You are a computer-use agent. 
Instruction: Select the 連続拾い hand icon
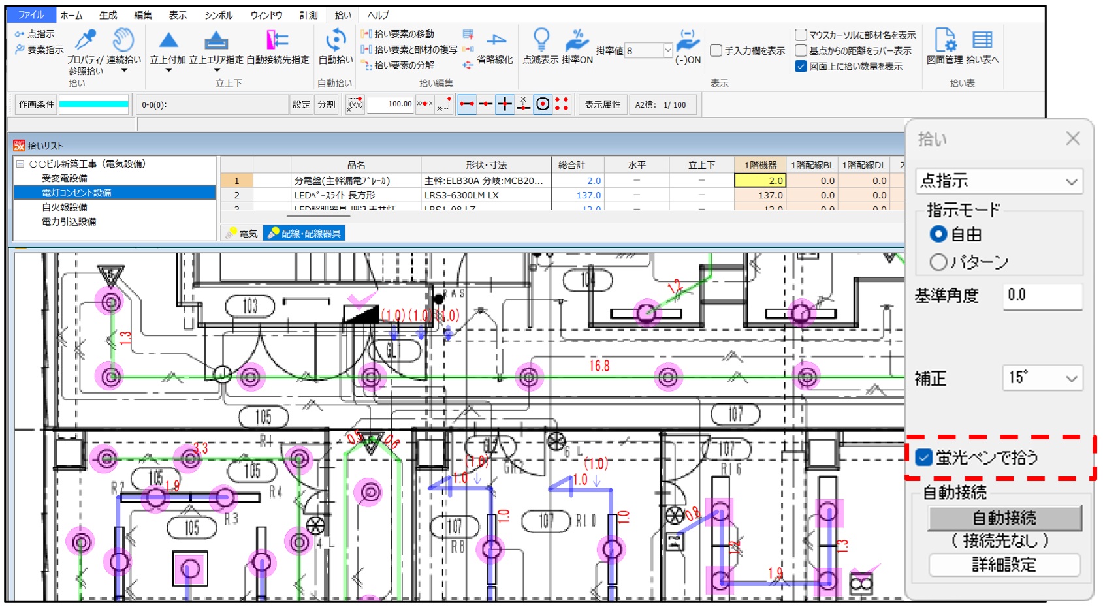123,40
